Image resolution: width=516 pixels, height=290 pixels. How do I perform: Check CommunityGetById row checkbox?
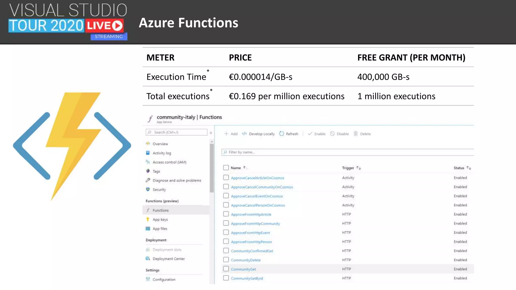pyautogui.click(x=226, y=278)
